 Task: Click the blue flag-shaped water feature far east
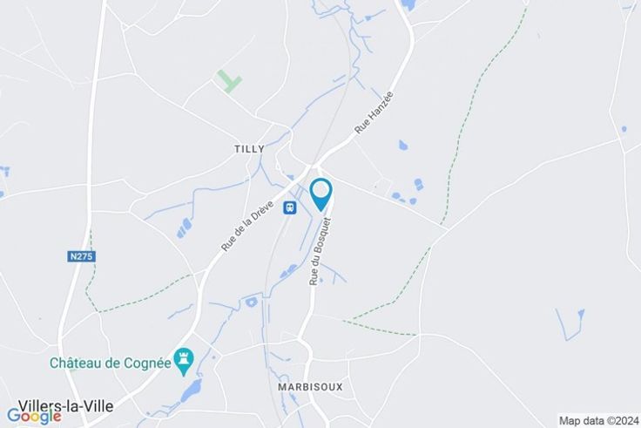pos(570,324)
